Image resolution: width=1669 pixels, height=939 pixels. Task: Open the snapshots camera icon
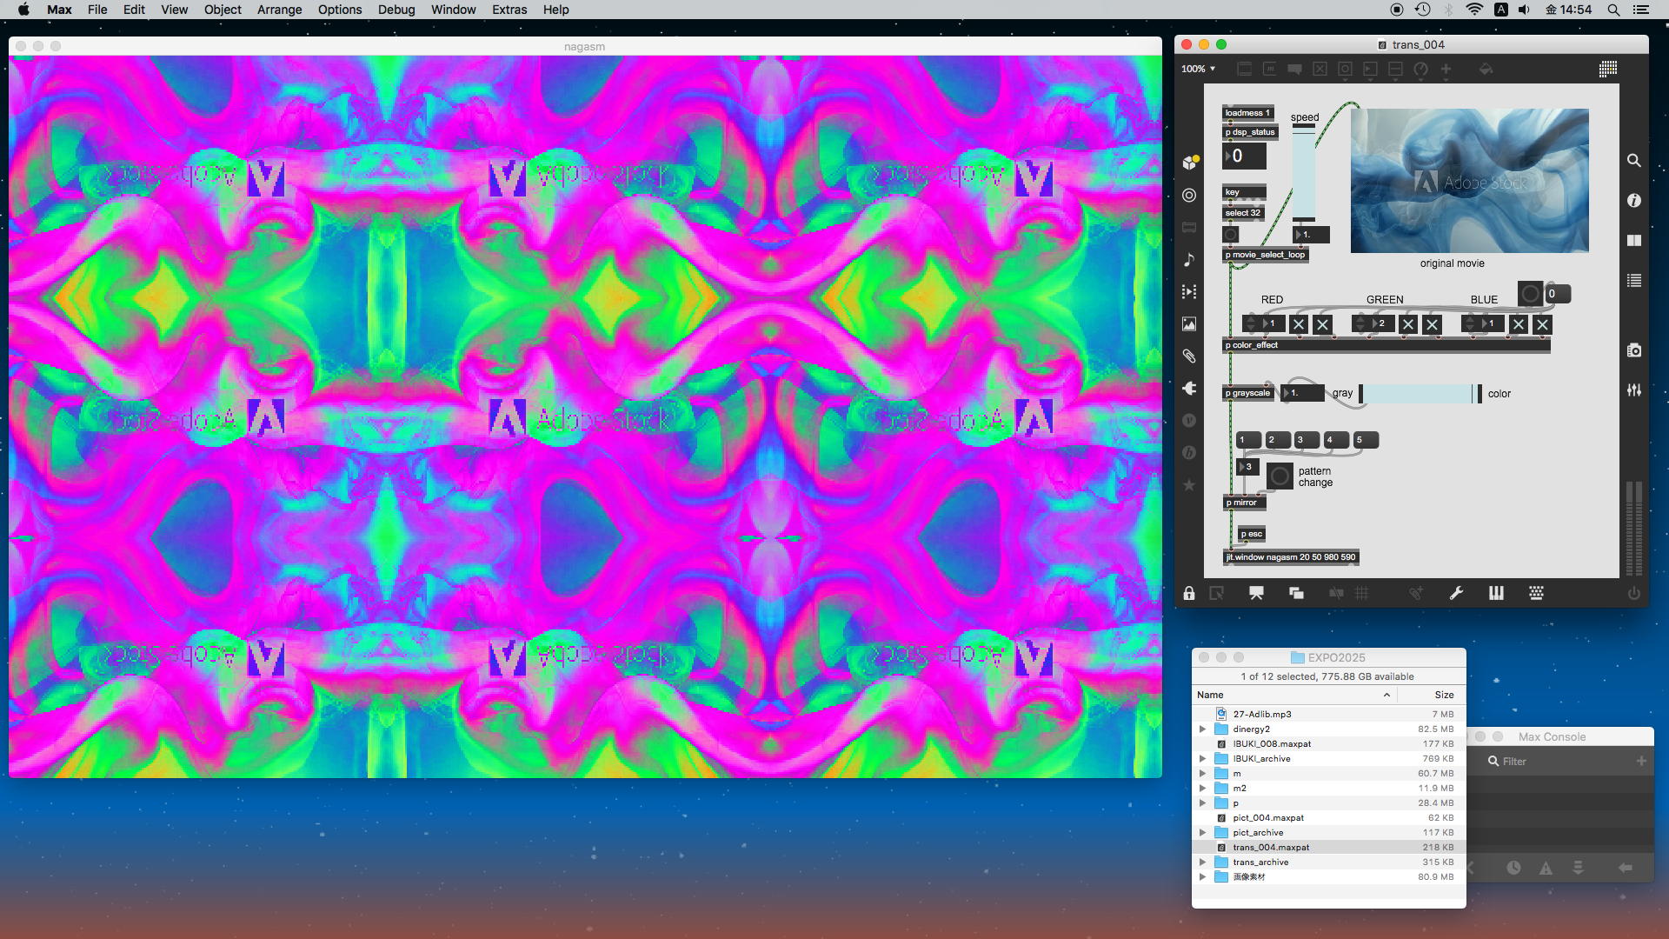(x=1634, y=350)
